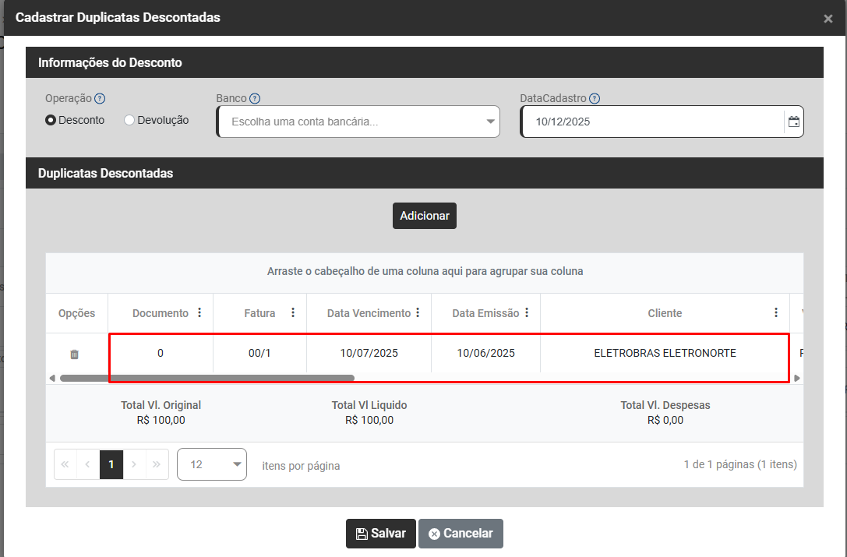847x557 pixels.
Task: Click the horizontal table scrollbar
Action: point(206,379)
